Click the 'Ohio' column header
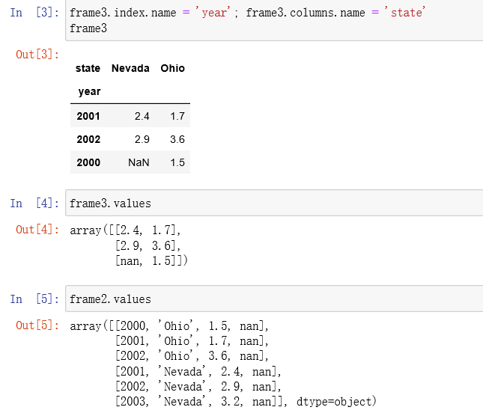Image resolution: width=483 pixels, height=413 pixels. (172, 68)
